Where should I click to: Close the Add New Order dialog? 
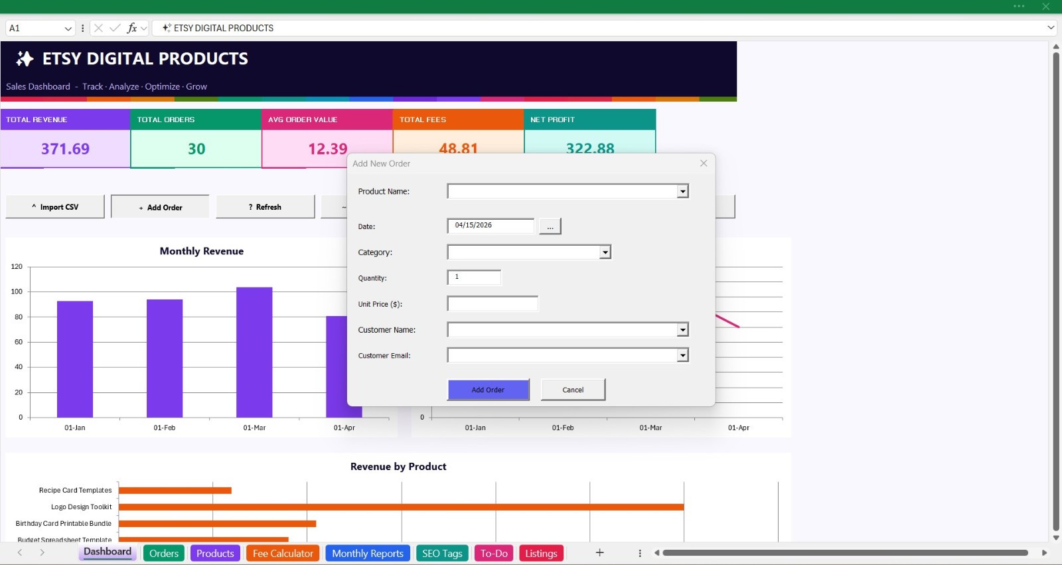(x=704, y=163)
